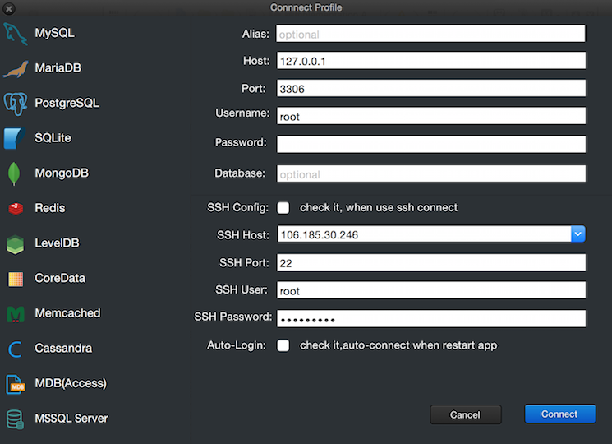Screen dimensions: 612x444
Task: Choose the MariaDB seal icon
Action: pos(16,69)
